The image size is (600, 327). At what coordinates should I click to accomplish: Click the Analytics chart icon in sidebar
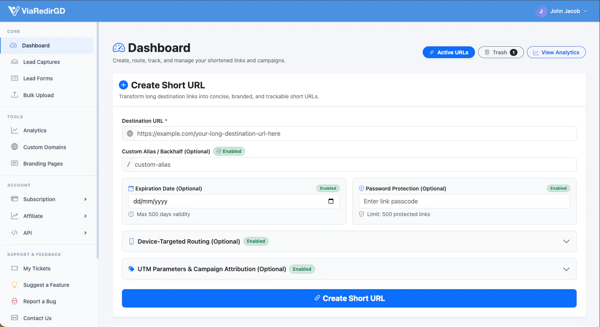pyautogui.click(x=15, y=130)
